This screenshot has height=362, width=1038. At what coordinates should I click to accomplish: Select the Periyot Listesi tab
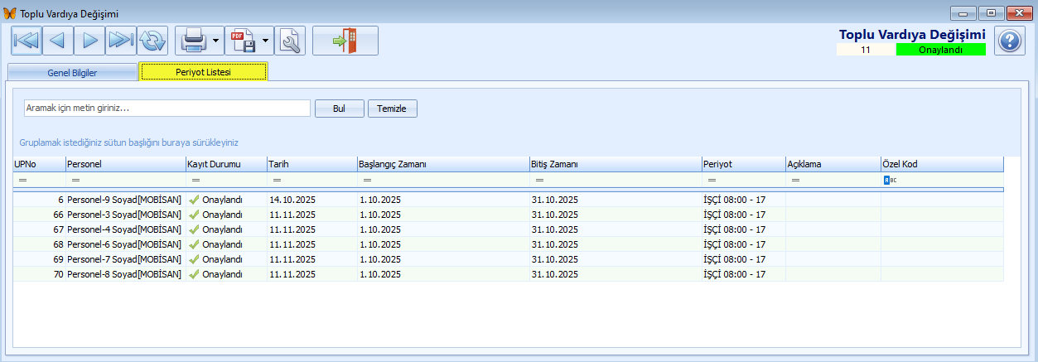tap(203, 73)
